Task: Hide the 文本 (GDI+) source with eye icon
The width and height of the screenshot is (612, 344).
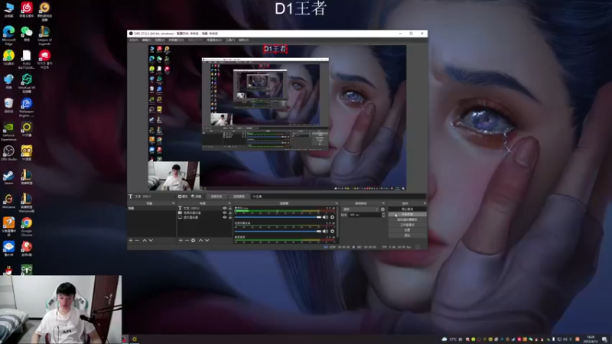Action: pyautogui.click(x=224, y=208)
